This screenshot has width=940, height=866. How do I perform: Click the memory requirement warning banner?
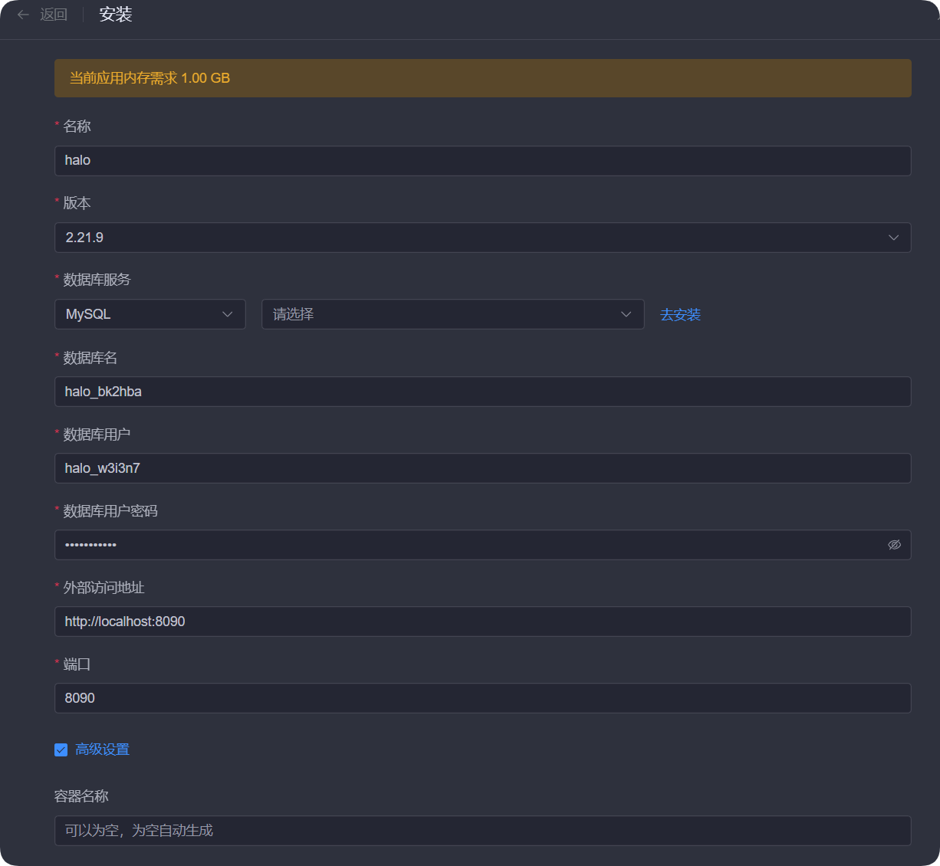[482, 77]
